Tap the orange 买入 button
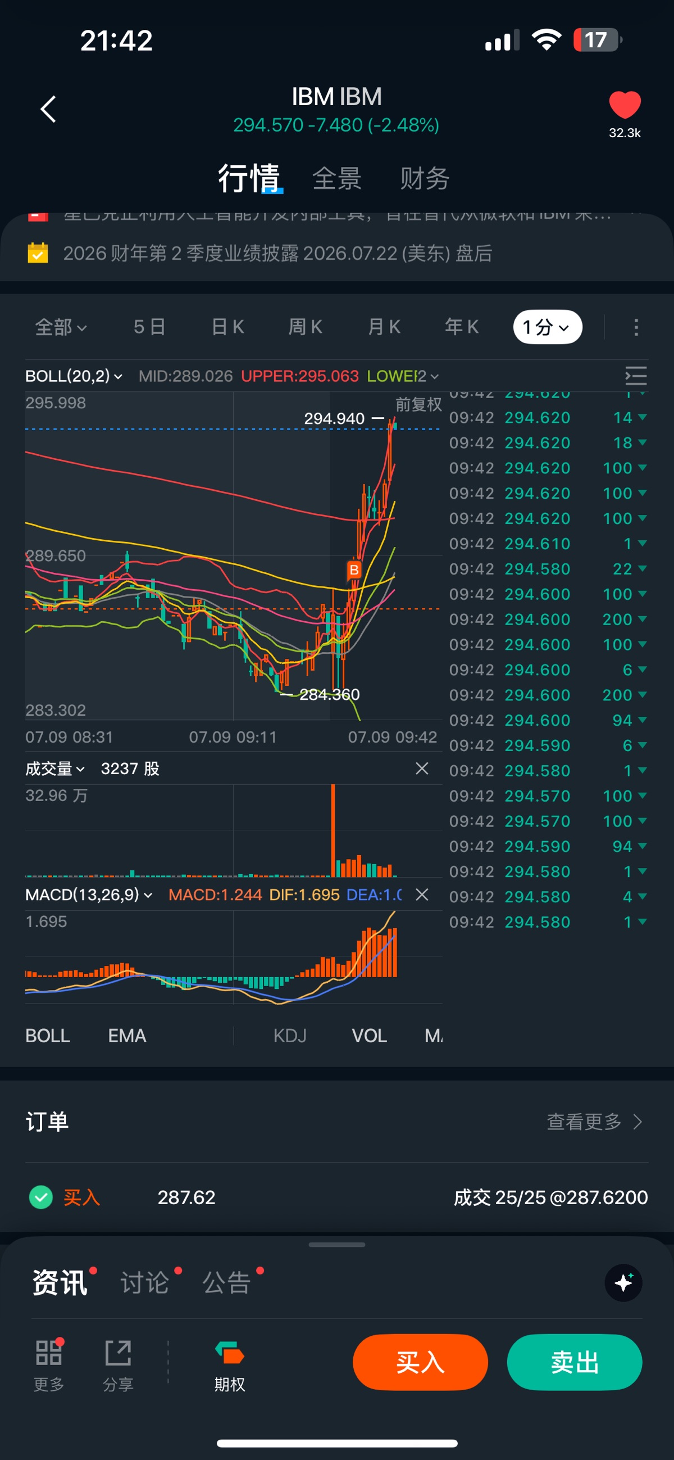The width and height of the screenshot is (674, 1460). point(420,1362)
